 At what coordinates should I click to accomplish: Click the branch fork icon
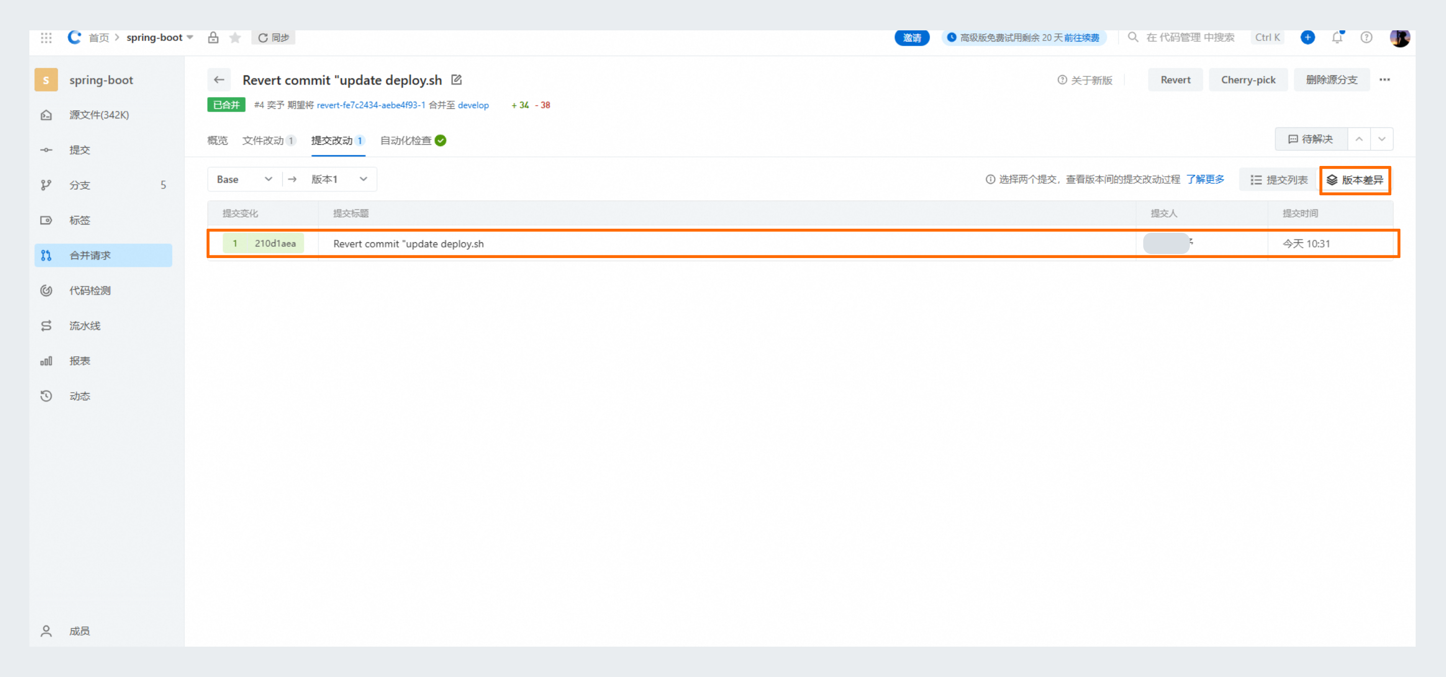[x=46, y=185]
